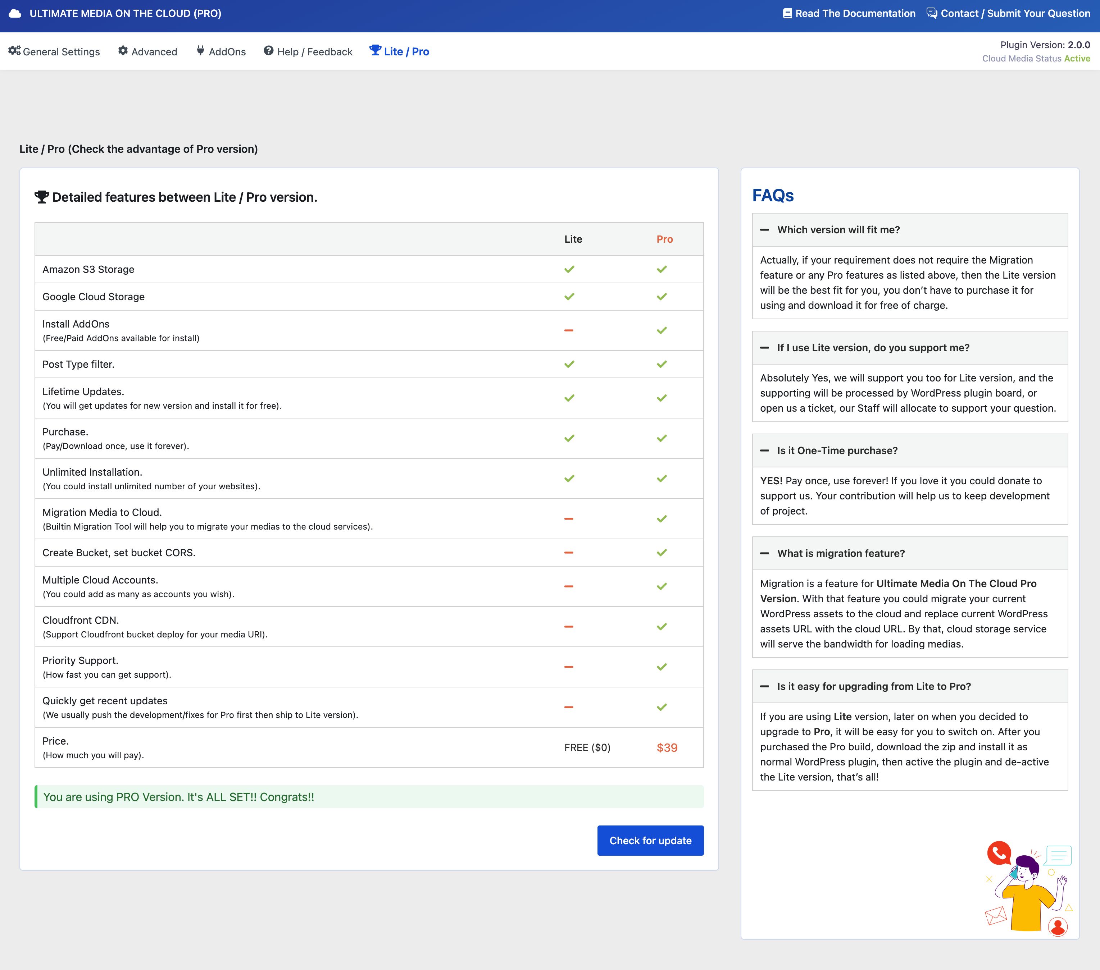The image size is (1100, 970).
Task: Click the Plugin Version 2.0.0 text
Action: [x=1045, y=45]
